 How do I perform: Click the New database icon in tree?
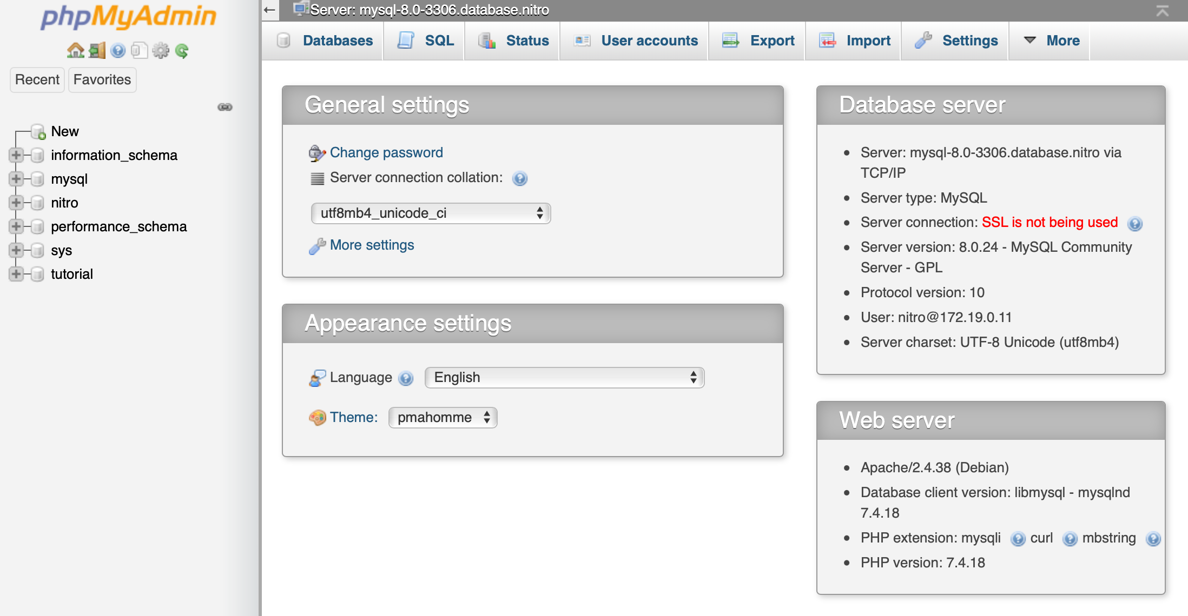(38, 132)
